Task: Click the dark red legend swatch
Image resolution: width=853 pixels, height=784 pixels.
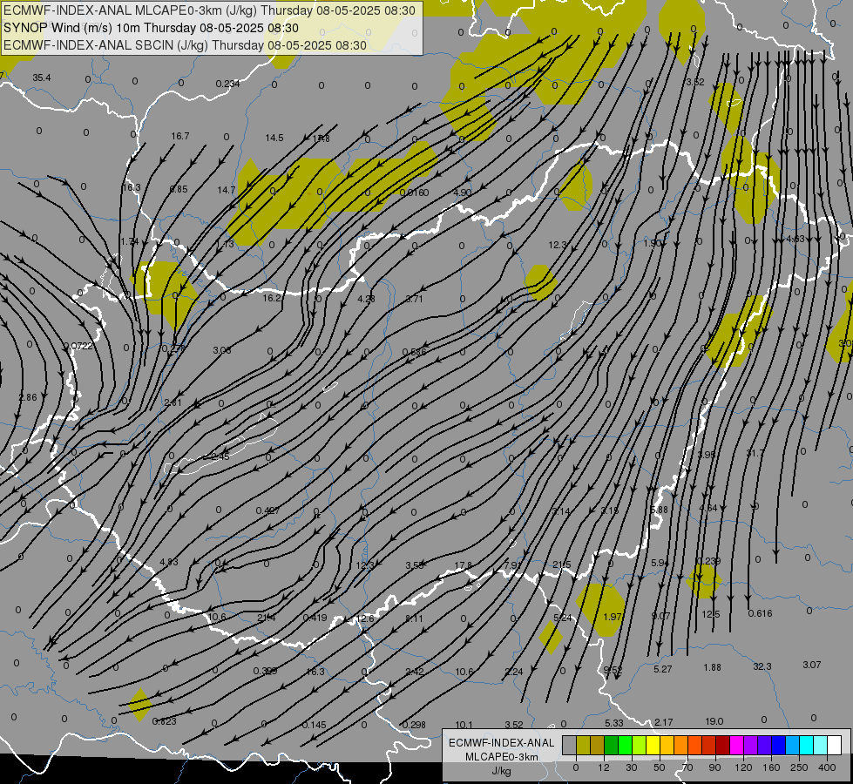Action: pyautogui.click(x=722, y=745)
